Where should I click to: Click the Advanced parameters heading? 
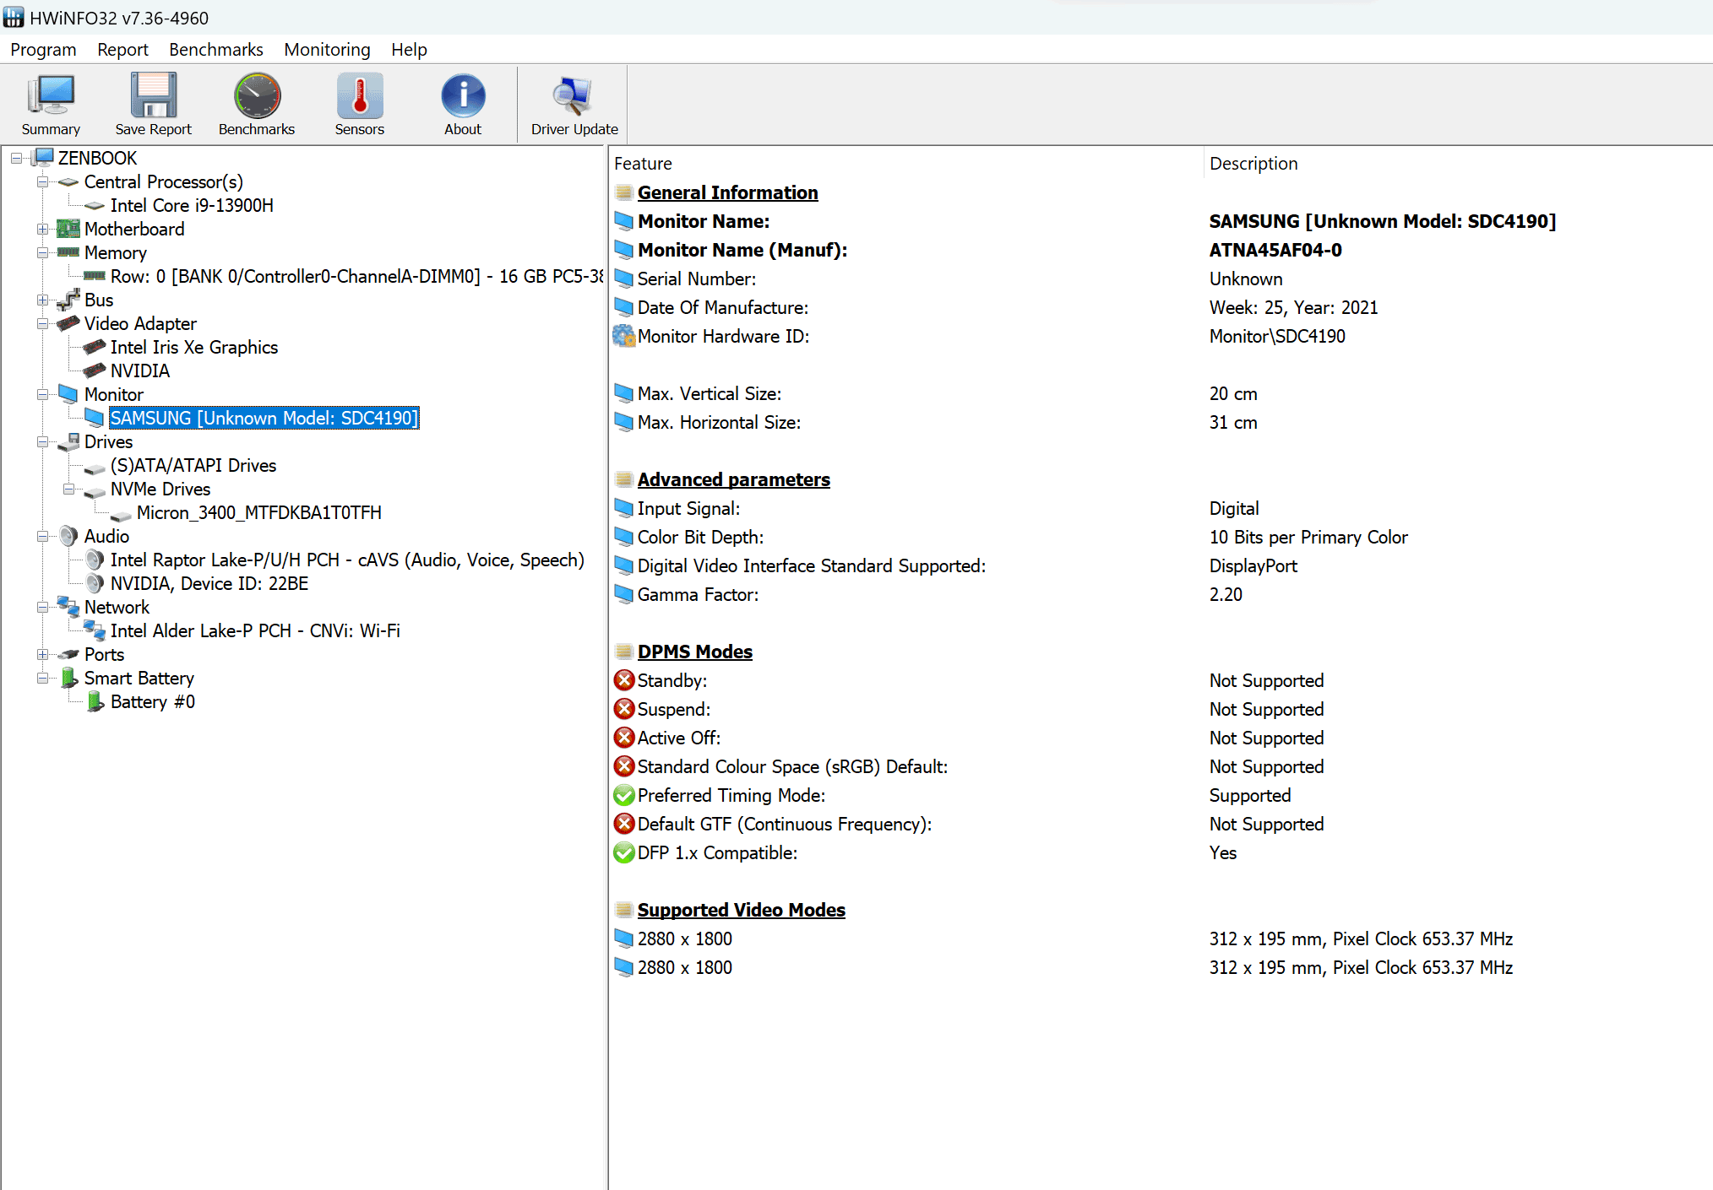tap(733, 479)
